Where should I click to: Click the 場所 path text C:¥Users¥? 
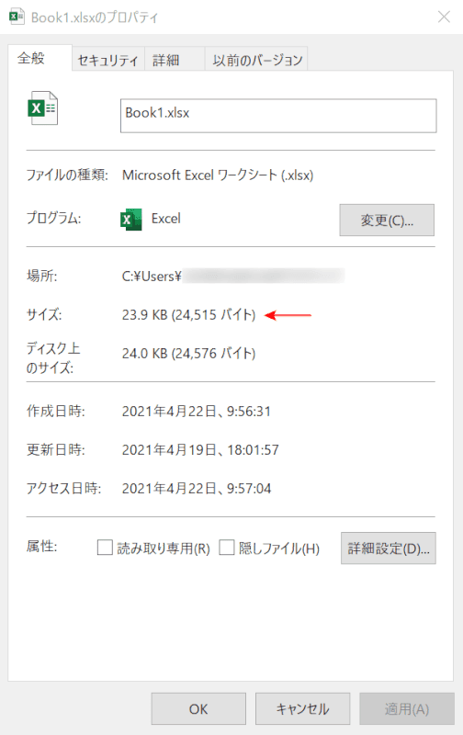tap(152, 277)
